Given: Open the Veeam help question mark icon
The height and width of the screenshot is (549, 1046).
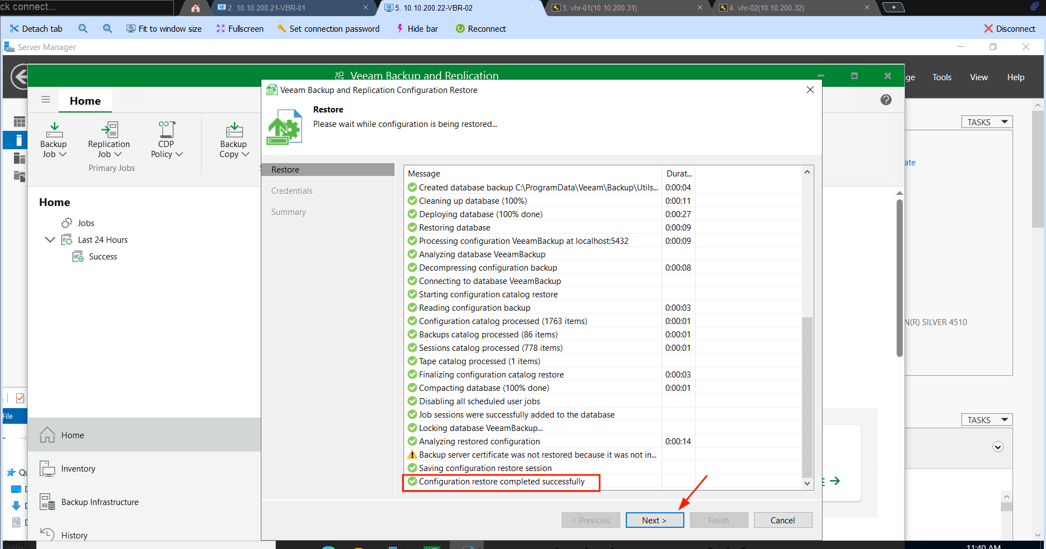Looking at the screenshot, I should (886, 100).
